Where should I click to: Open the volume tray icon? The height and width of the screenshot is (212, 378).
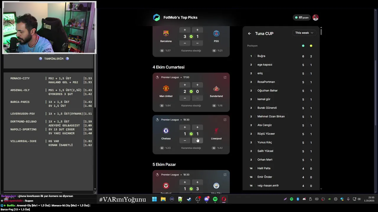359,199
